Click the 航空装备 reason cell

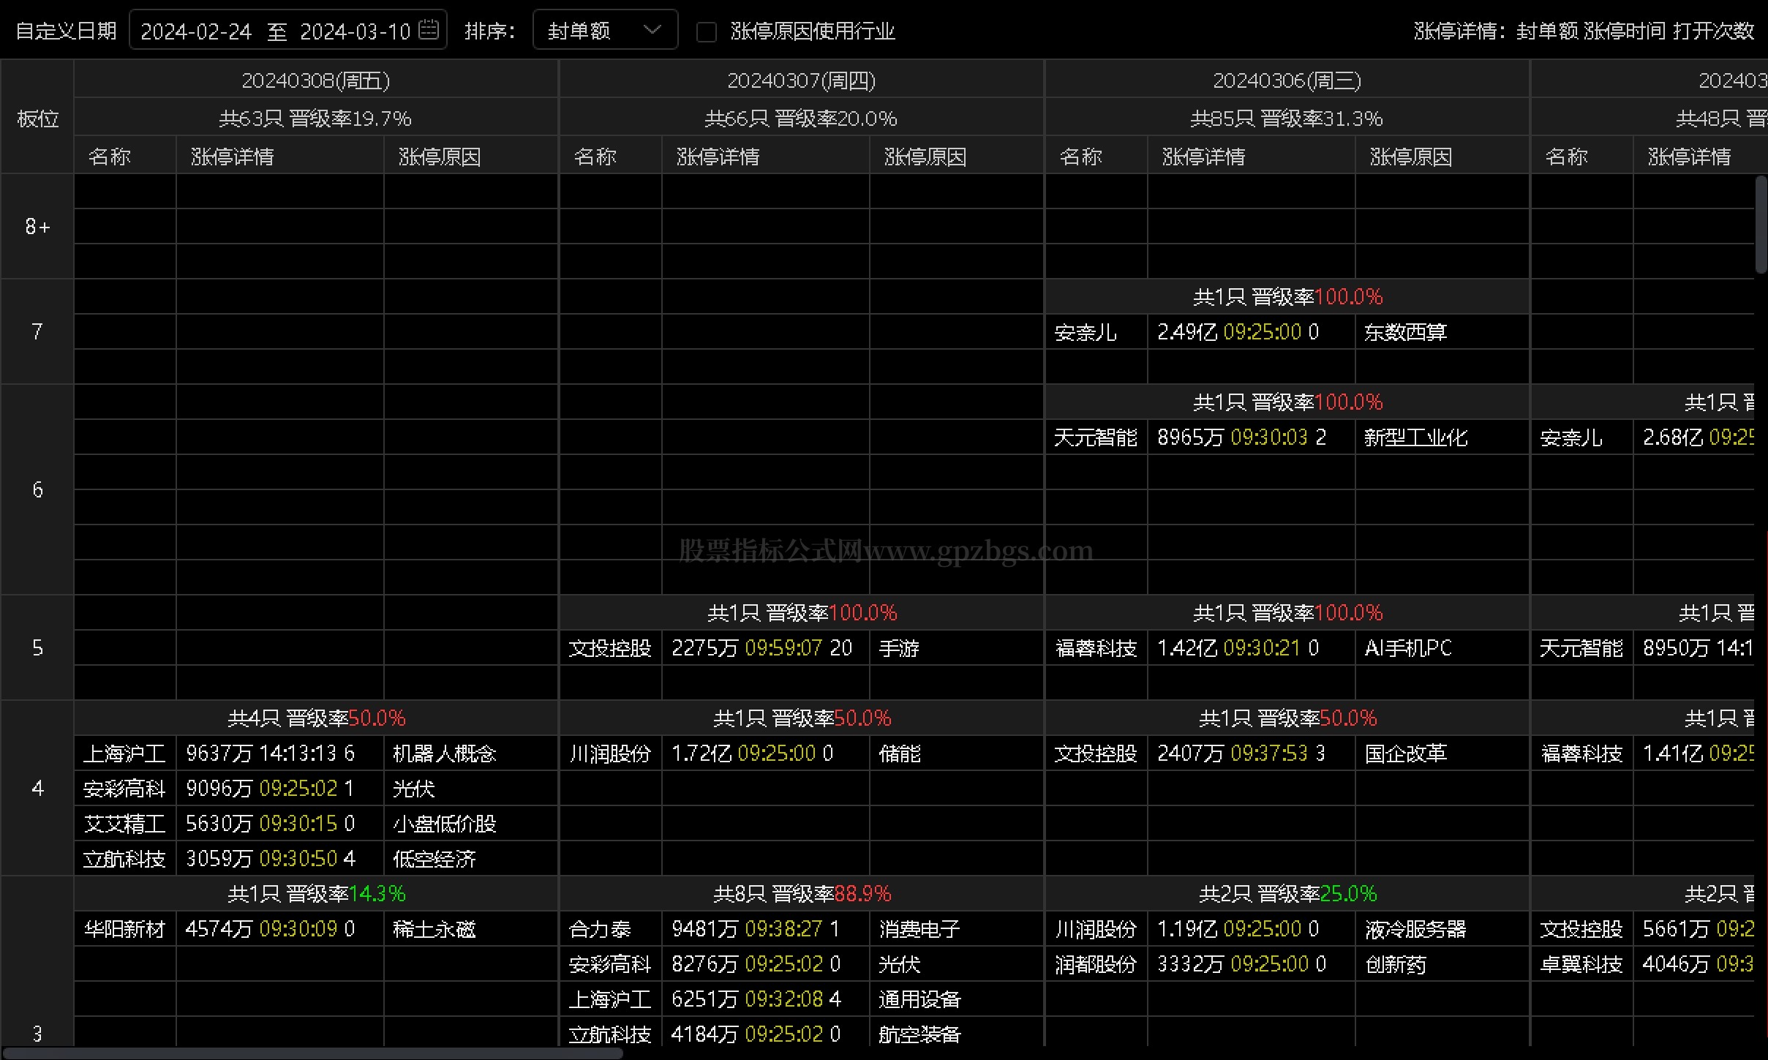coord(957,1034)
